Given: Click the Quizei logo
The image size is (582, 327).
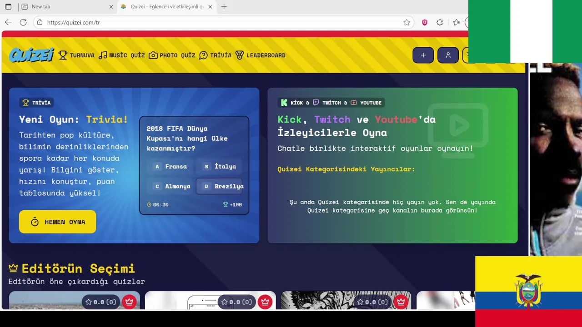Looking at the screenshot, I should [x=31, y=55].
